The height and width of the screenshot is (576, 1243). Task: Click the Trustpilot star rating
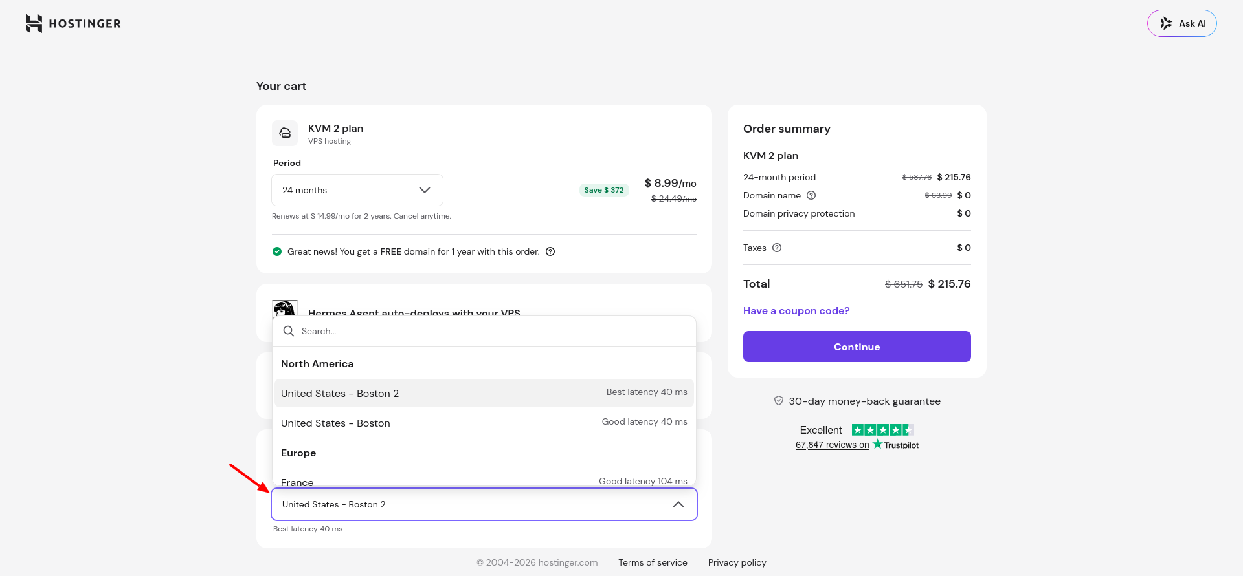883,430
